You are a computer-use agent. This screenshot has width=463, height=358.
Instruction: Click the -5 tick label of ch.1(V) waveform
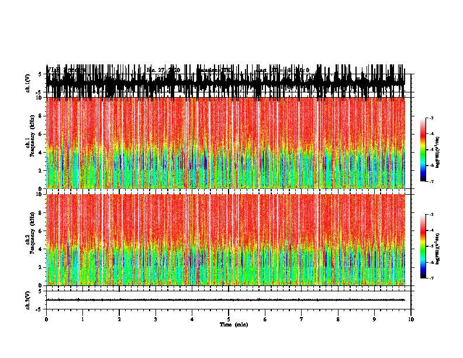(x=39, y=92)
